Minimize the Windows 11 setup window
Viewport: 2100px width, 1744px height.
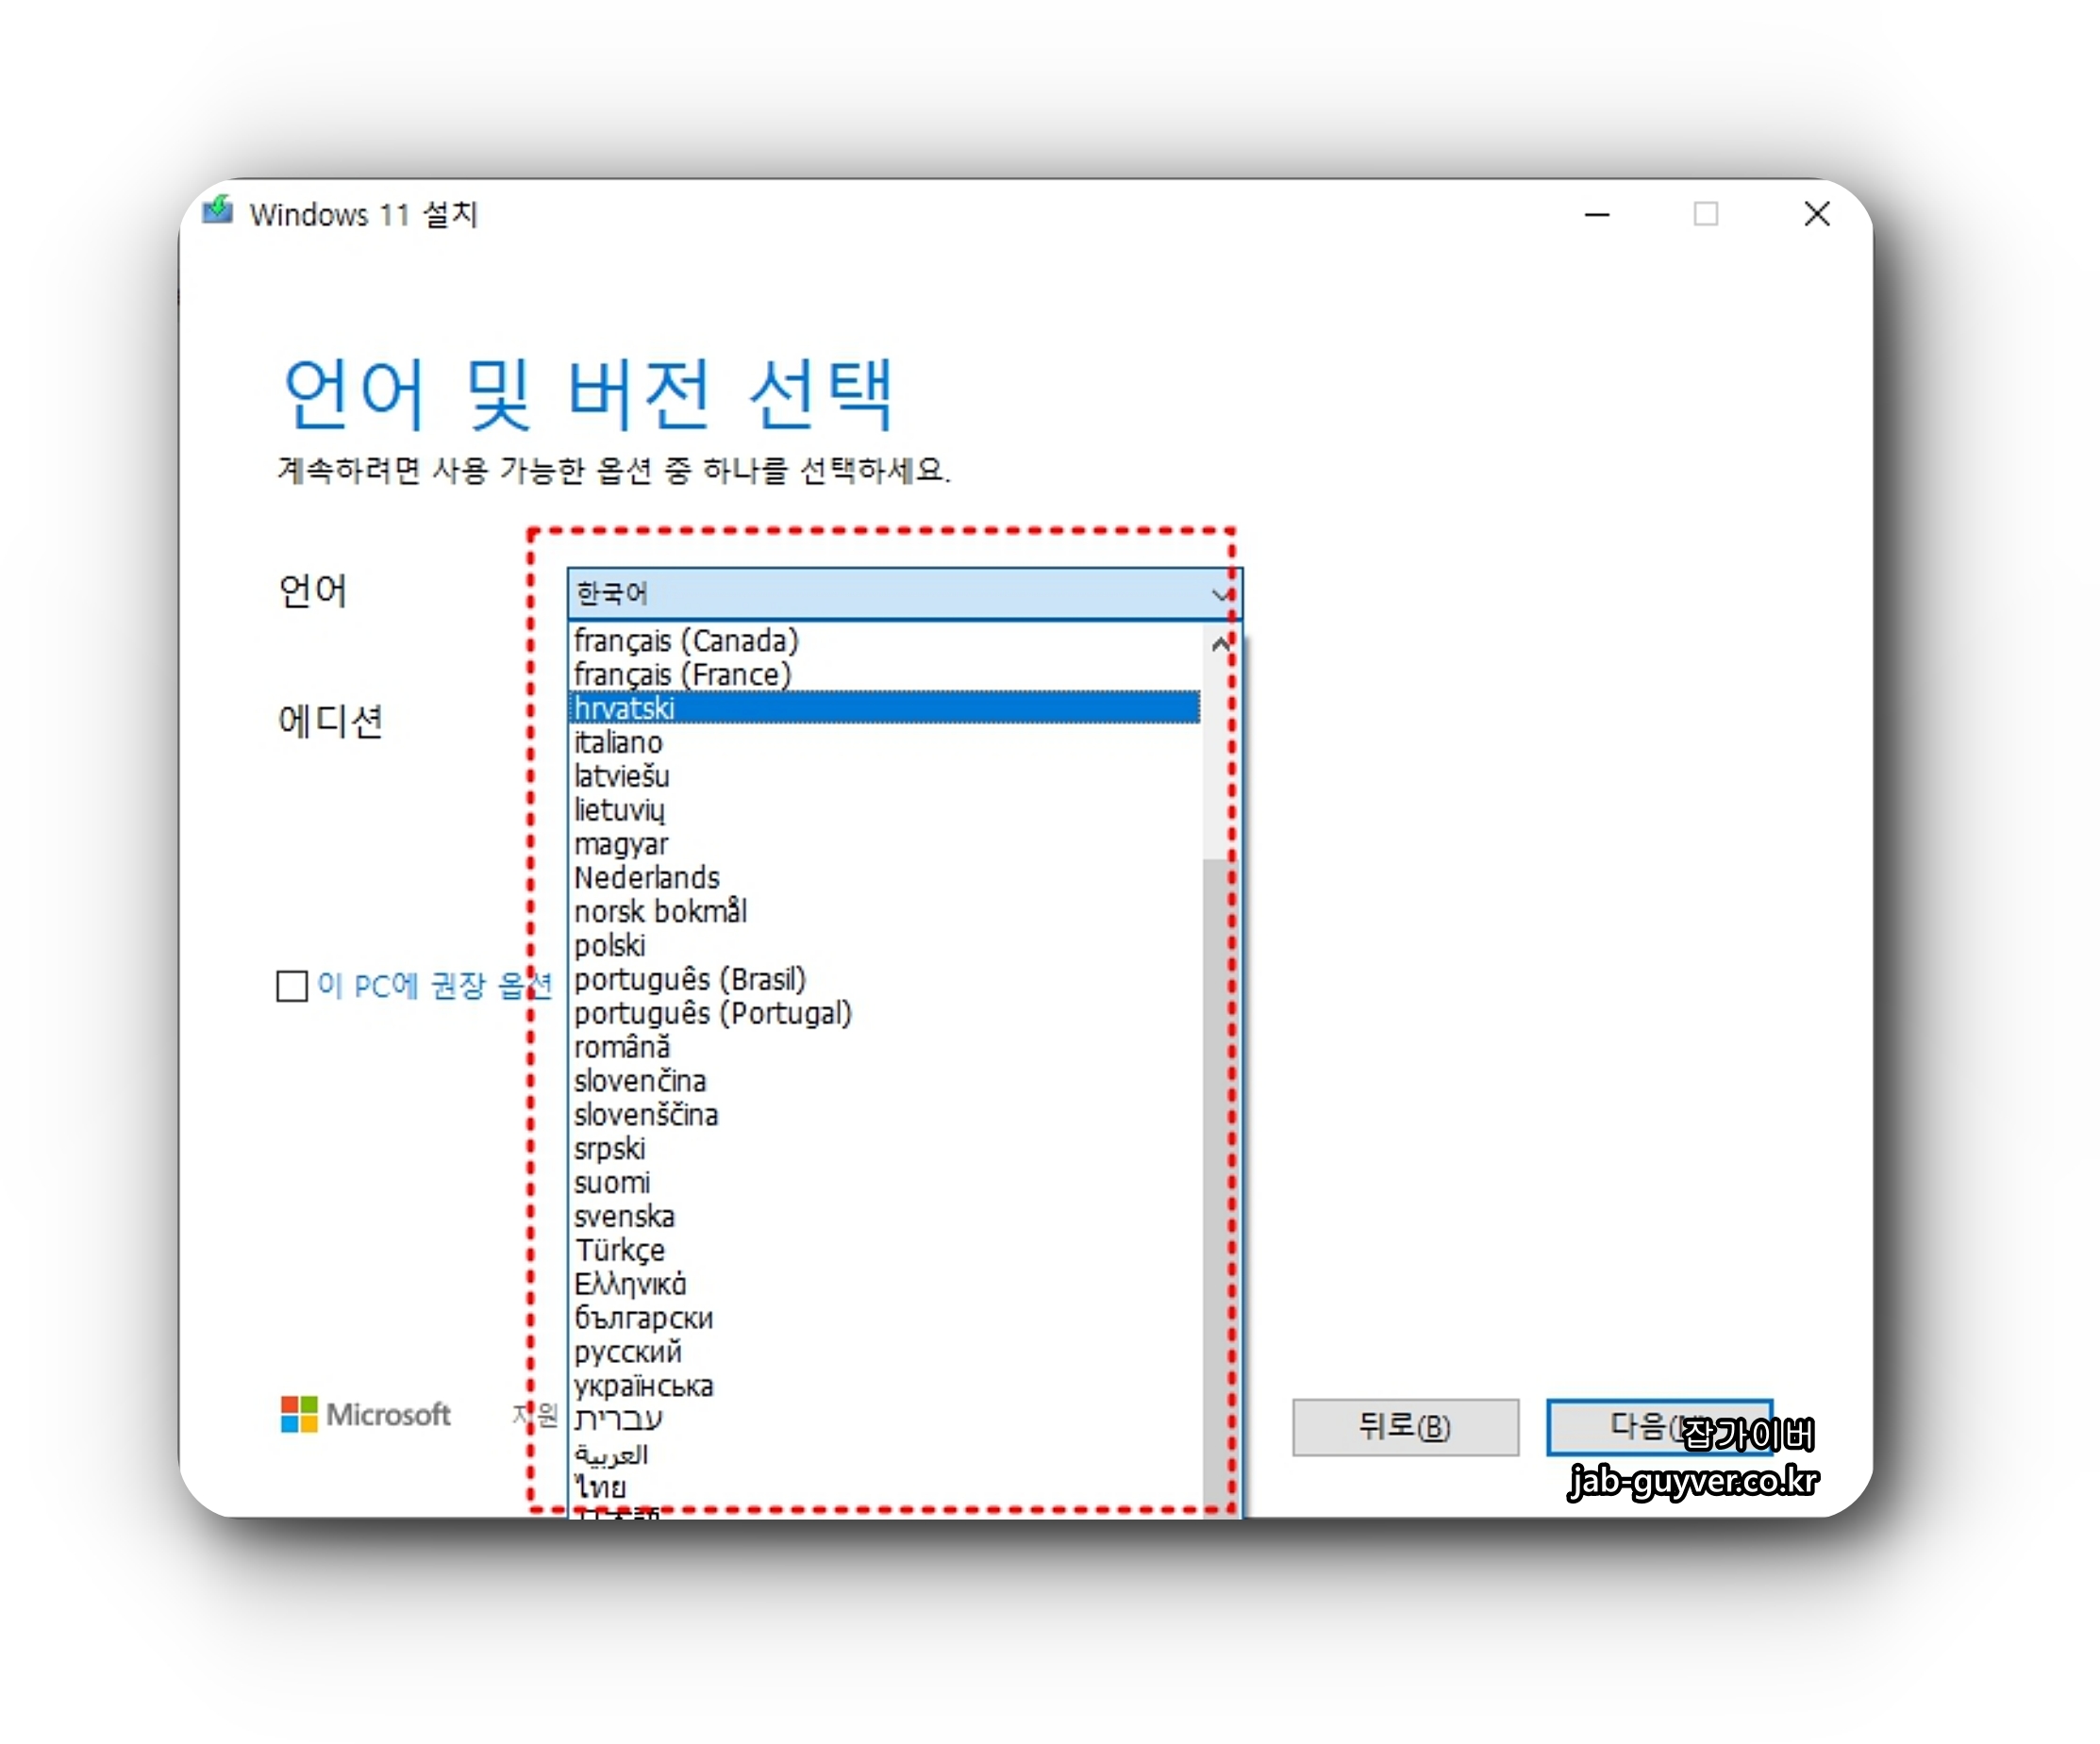[1597, 214]
